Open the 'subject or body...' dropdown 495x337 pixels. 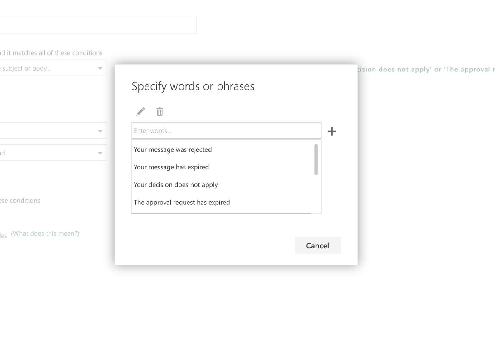(x=53, y=68)
